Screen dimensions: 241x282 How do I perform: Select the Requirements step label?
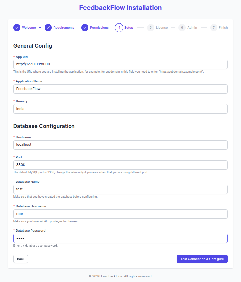pyautogui.click(x=64, y=28)
